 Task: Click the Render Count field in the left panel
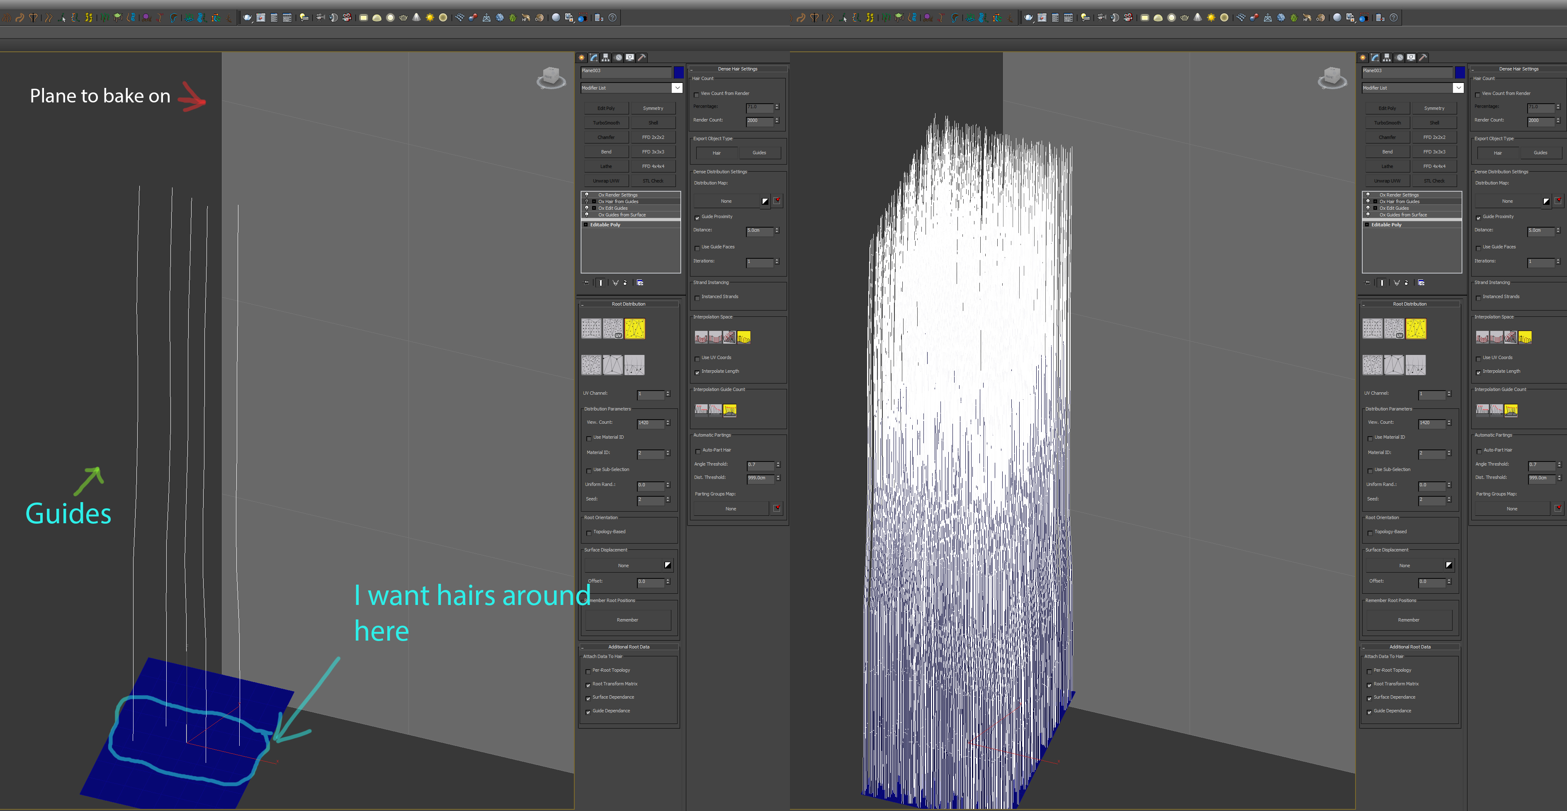tap(759, 121)
